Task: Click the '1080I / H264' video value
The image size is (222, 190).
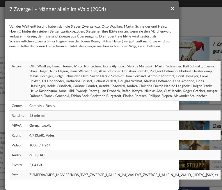Action: tap(40, 145)
